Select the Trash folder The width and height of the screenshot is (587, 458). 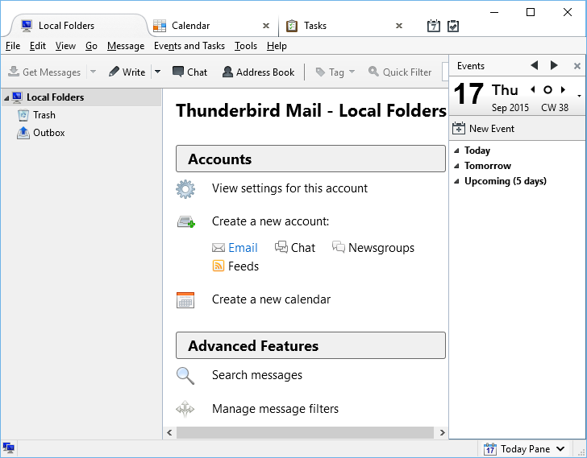coord(44,115)
